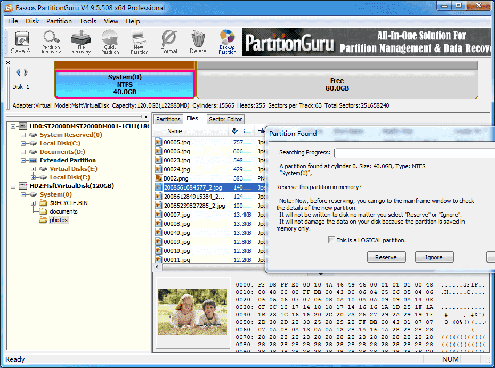The image size is (495, 368).
Task: Click the $RECYCLE.BIN folder icon
Action: (x=43, y=202)
